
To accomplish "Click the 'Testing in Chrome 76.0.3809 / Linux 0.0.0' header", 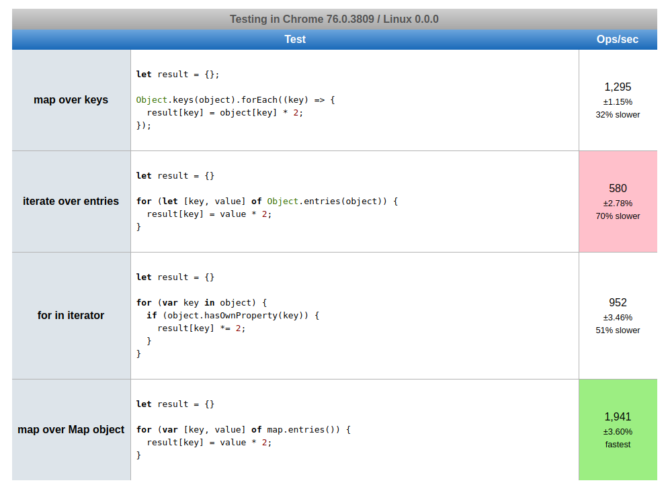I will click(334, 19).
